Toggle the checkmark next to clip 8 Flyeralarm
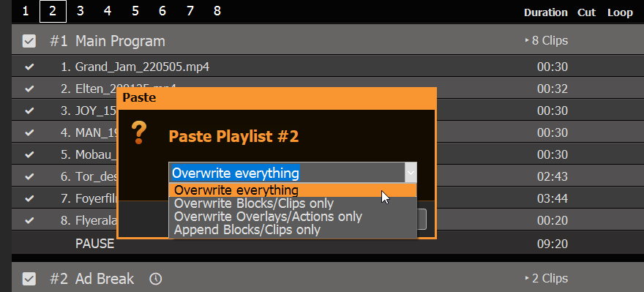The image size is (644, 292). click(29, 220)
